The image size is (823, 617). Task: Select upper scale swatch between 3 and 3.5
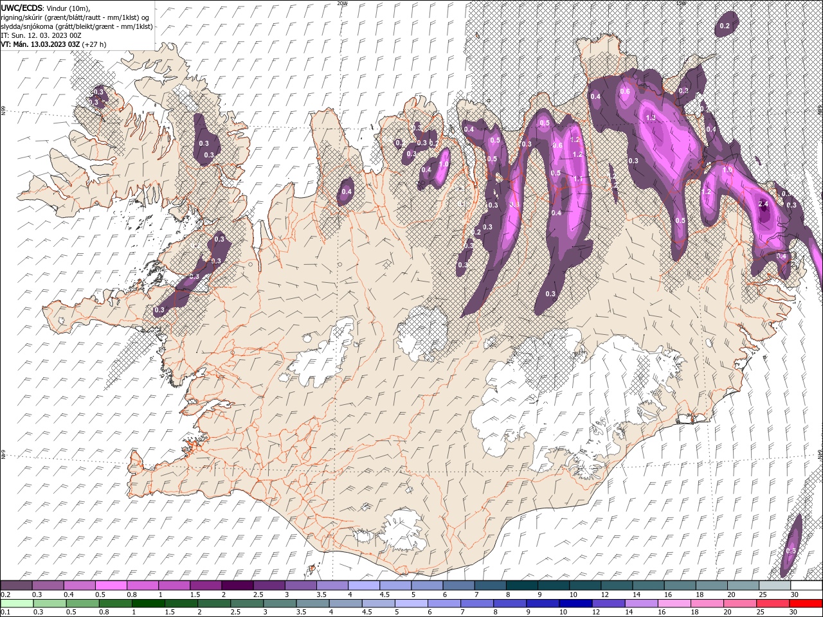(301, 586)
